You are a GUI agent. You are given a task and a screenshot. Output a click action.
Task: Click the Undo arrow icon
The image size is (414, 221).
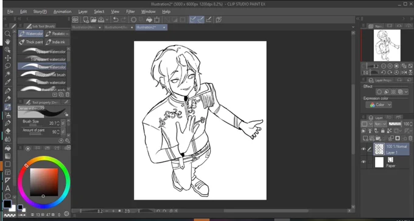point(116,19)
